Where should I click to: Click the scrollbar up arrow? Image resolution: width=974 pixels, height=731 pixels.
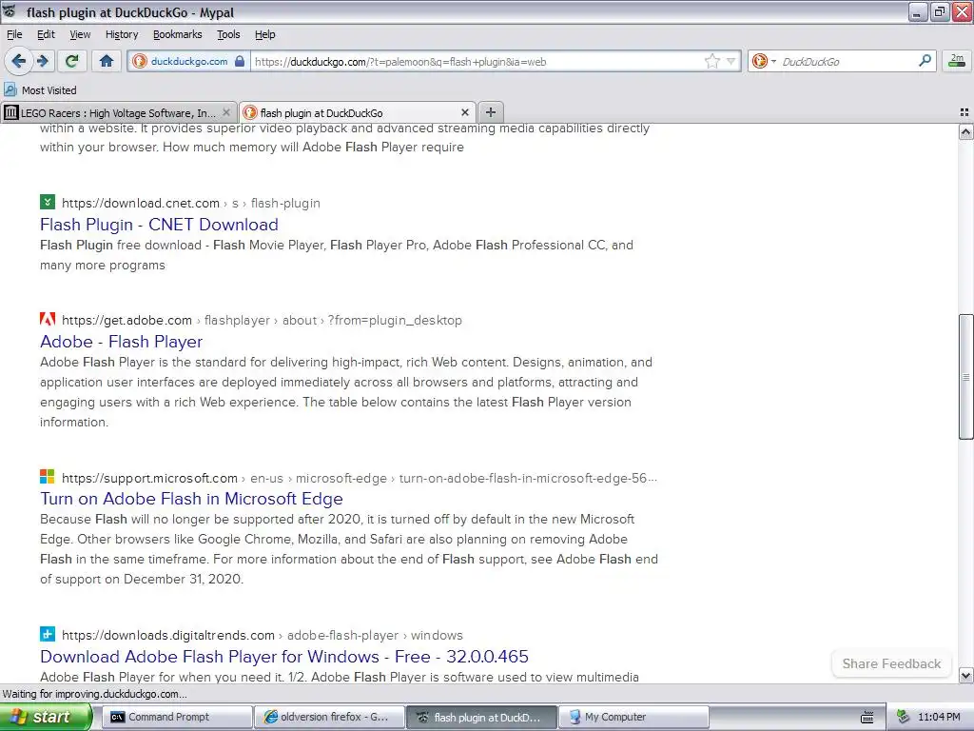pyautogui.click(x=965, y=131)
